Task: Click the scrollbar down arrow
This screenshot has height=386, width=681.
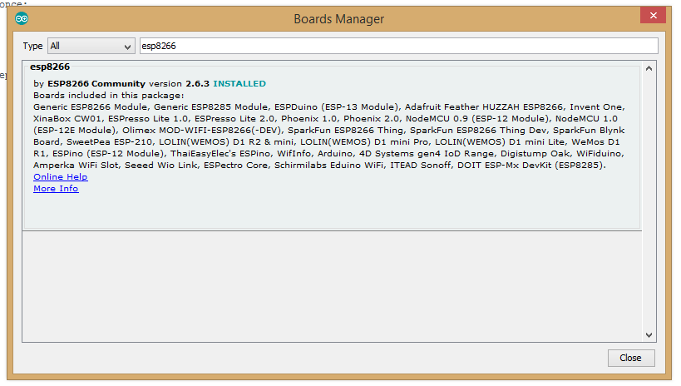Action: pos(649,334)
